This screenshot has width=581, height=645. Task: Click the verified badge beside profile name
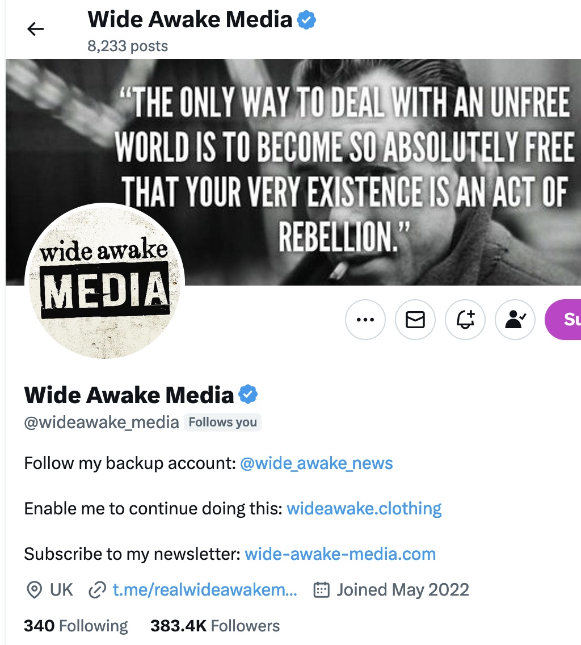249,395
